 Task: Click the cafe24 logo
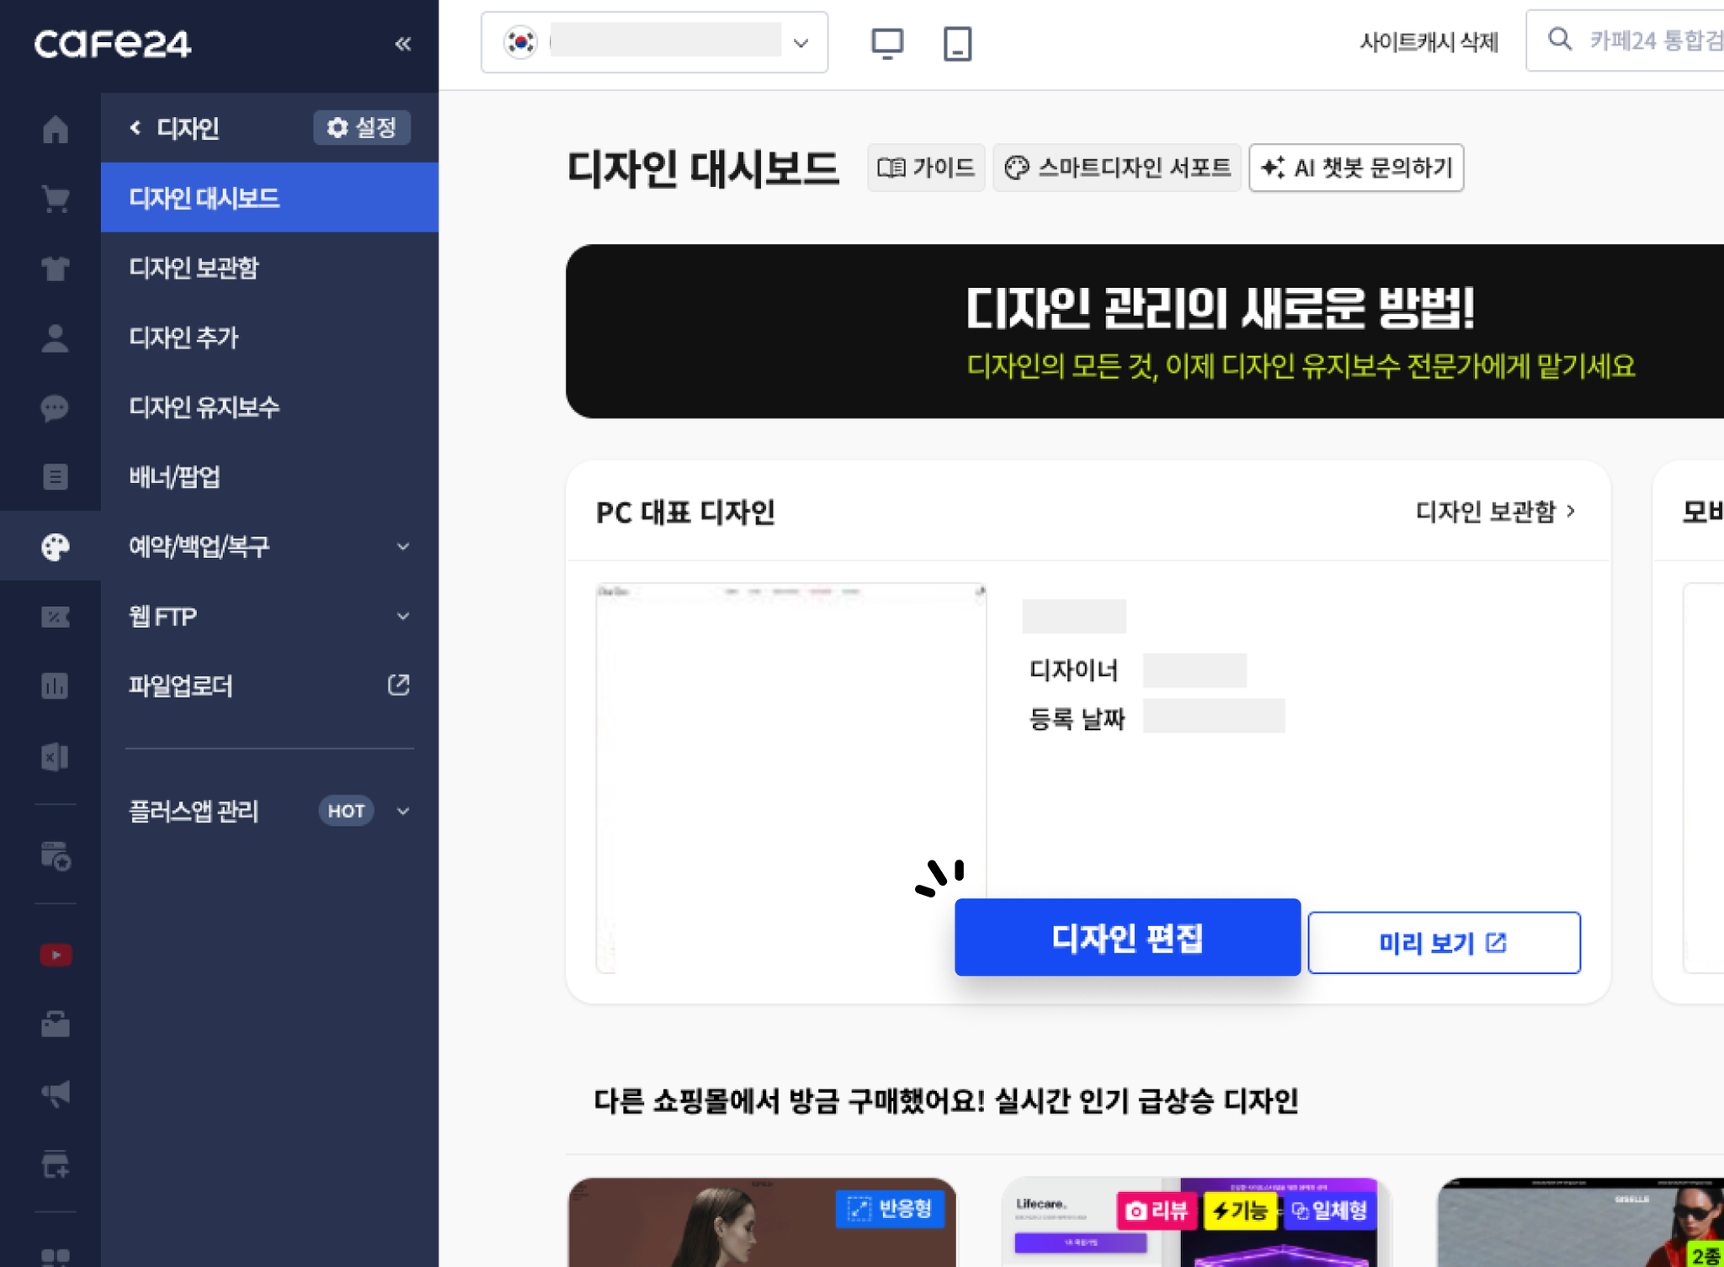click(113, 44)
